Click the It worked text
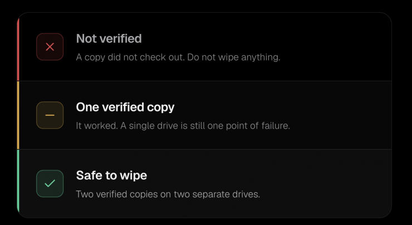Image resolution: width=412 pixels, height=225 pixels. [x=97, y=126]
